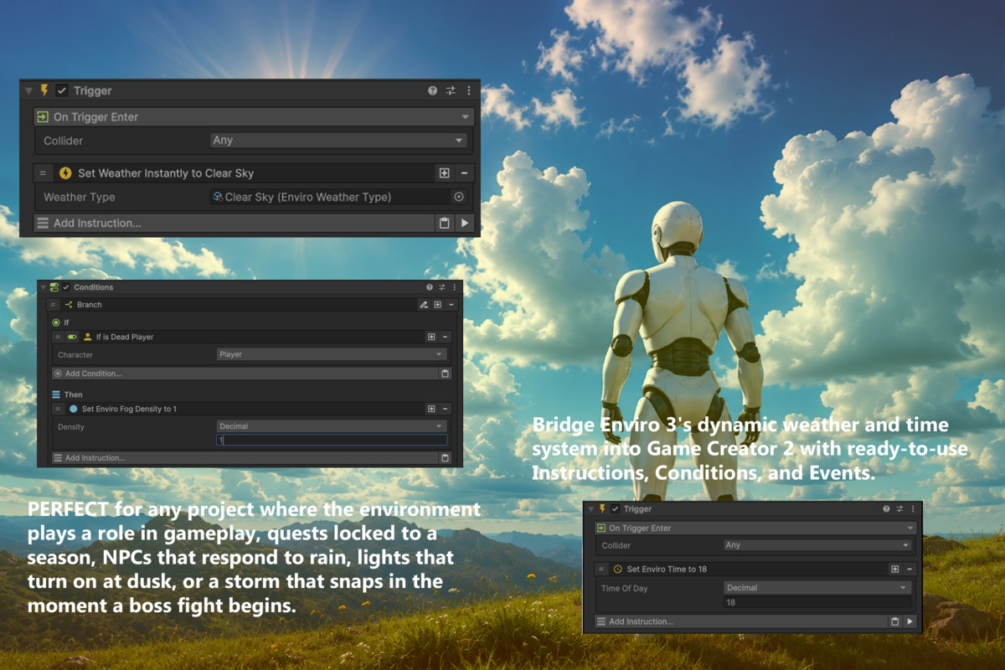Click the Set Enviro Time to 18 header

click(x=748, y=569)
